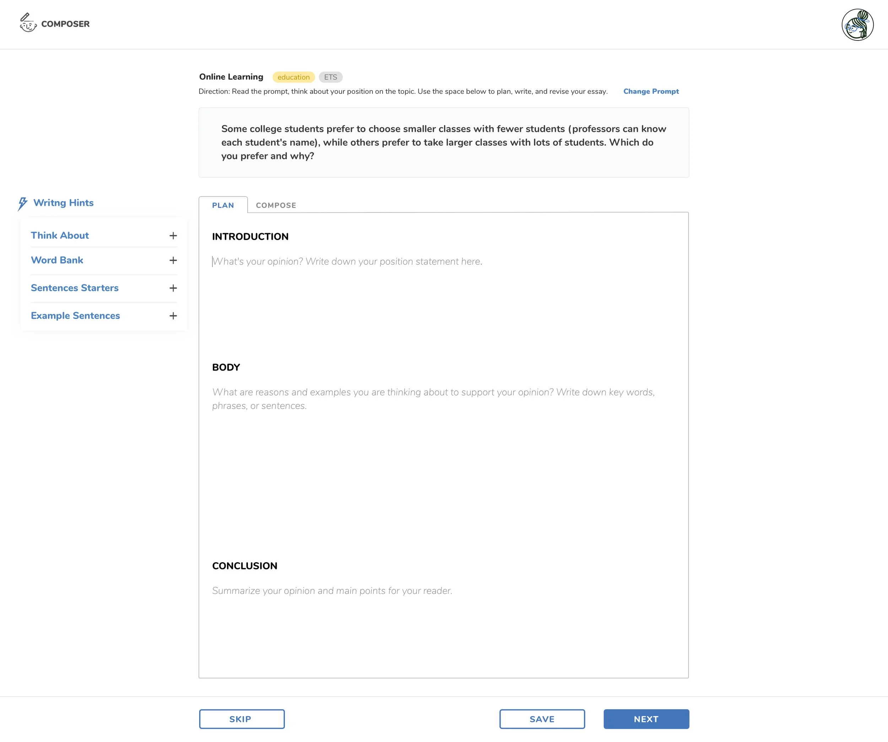Click plus icon beside Sentences Starters

tap(173, 288)
